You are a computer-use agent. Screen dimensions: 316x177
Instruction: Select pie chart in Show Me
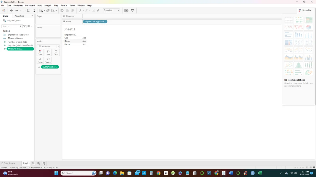coord(308,27)
